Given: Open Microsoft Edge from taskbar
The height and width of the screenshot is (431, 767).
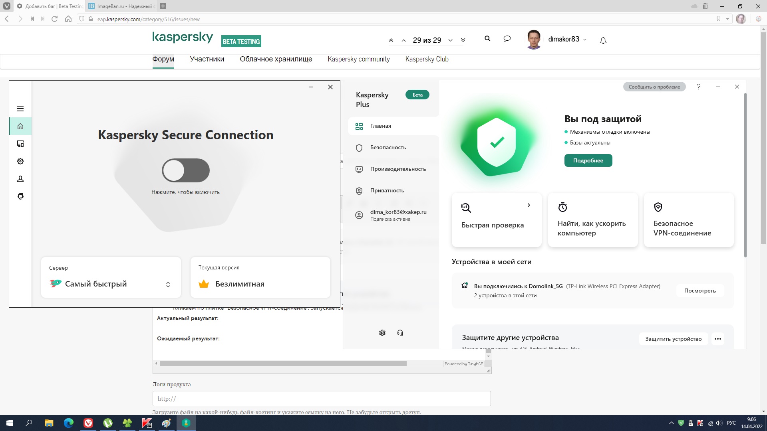Looking at the screenshot, I should (x=69, y=423).
